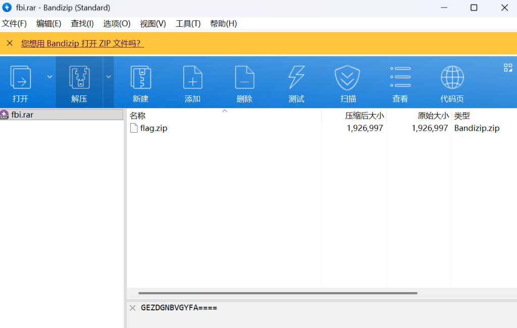Expand the dropdown arrow beside Extract (解压)

pos(109,77)
